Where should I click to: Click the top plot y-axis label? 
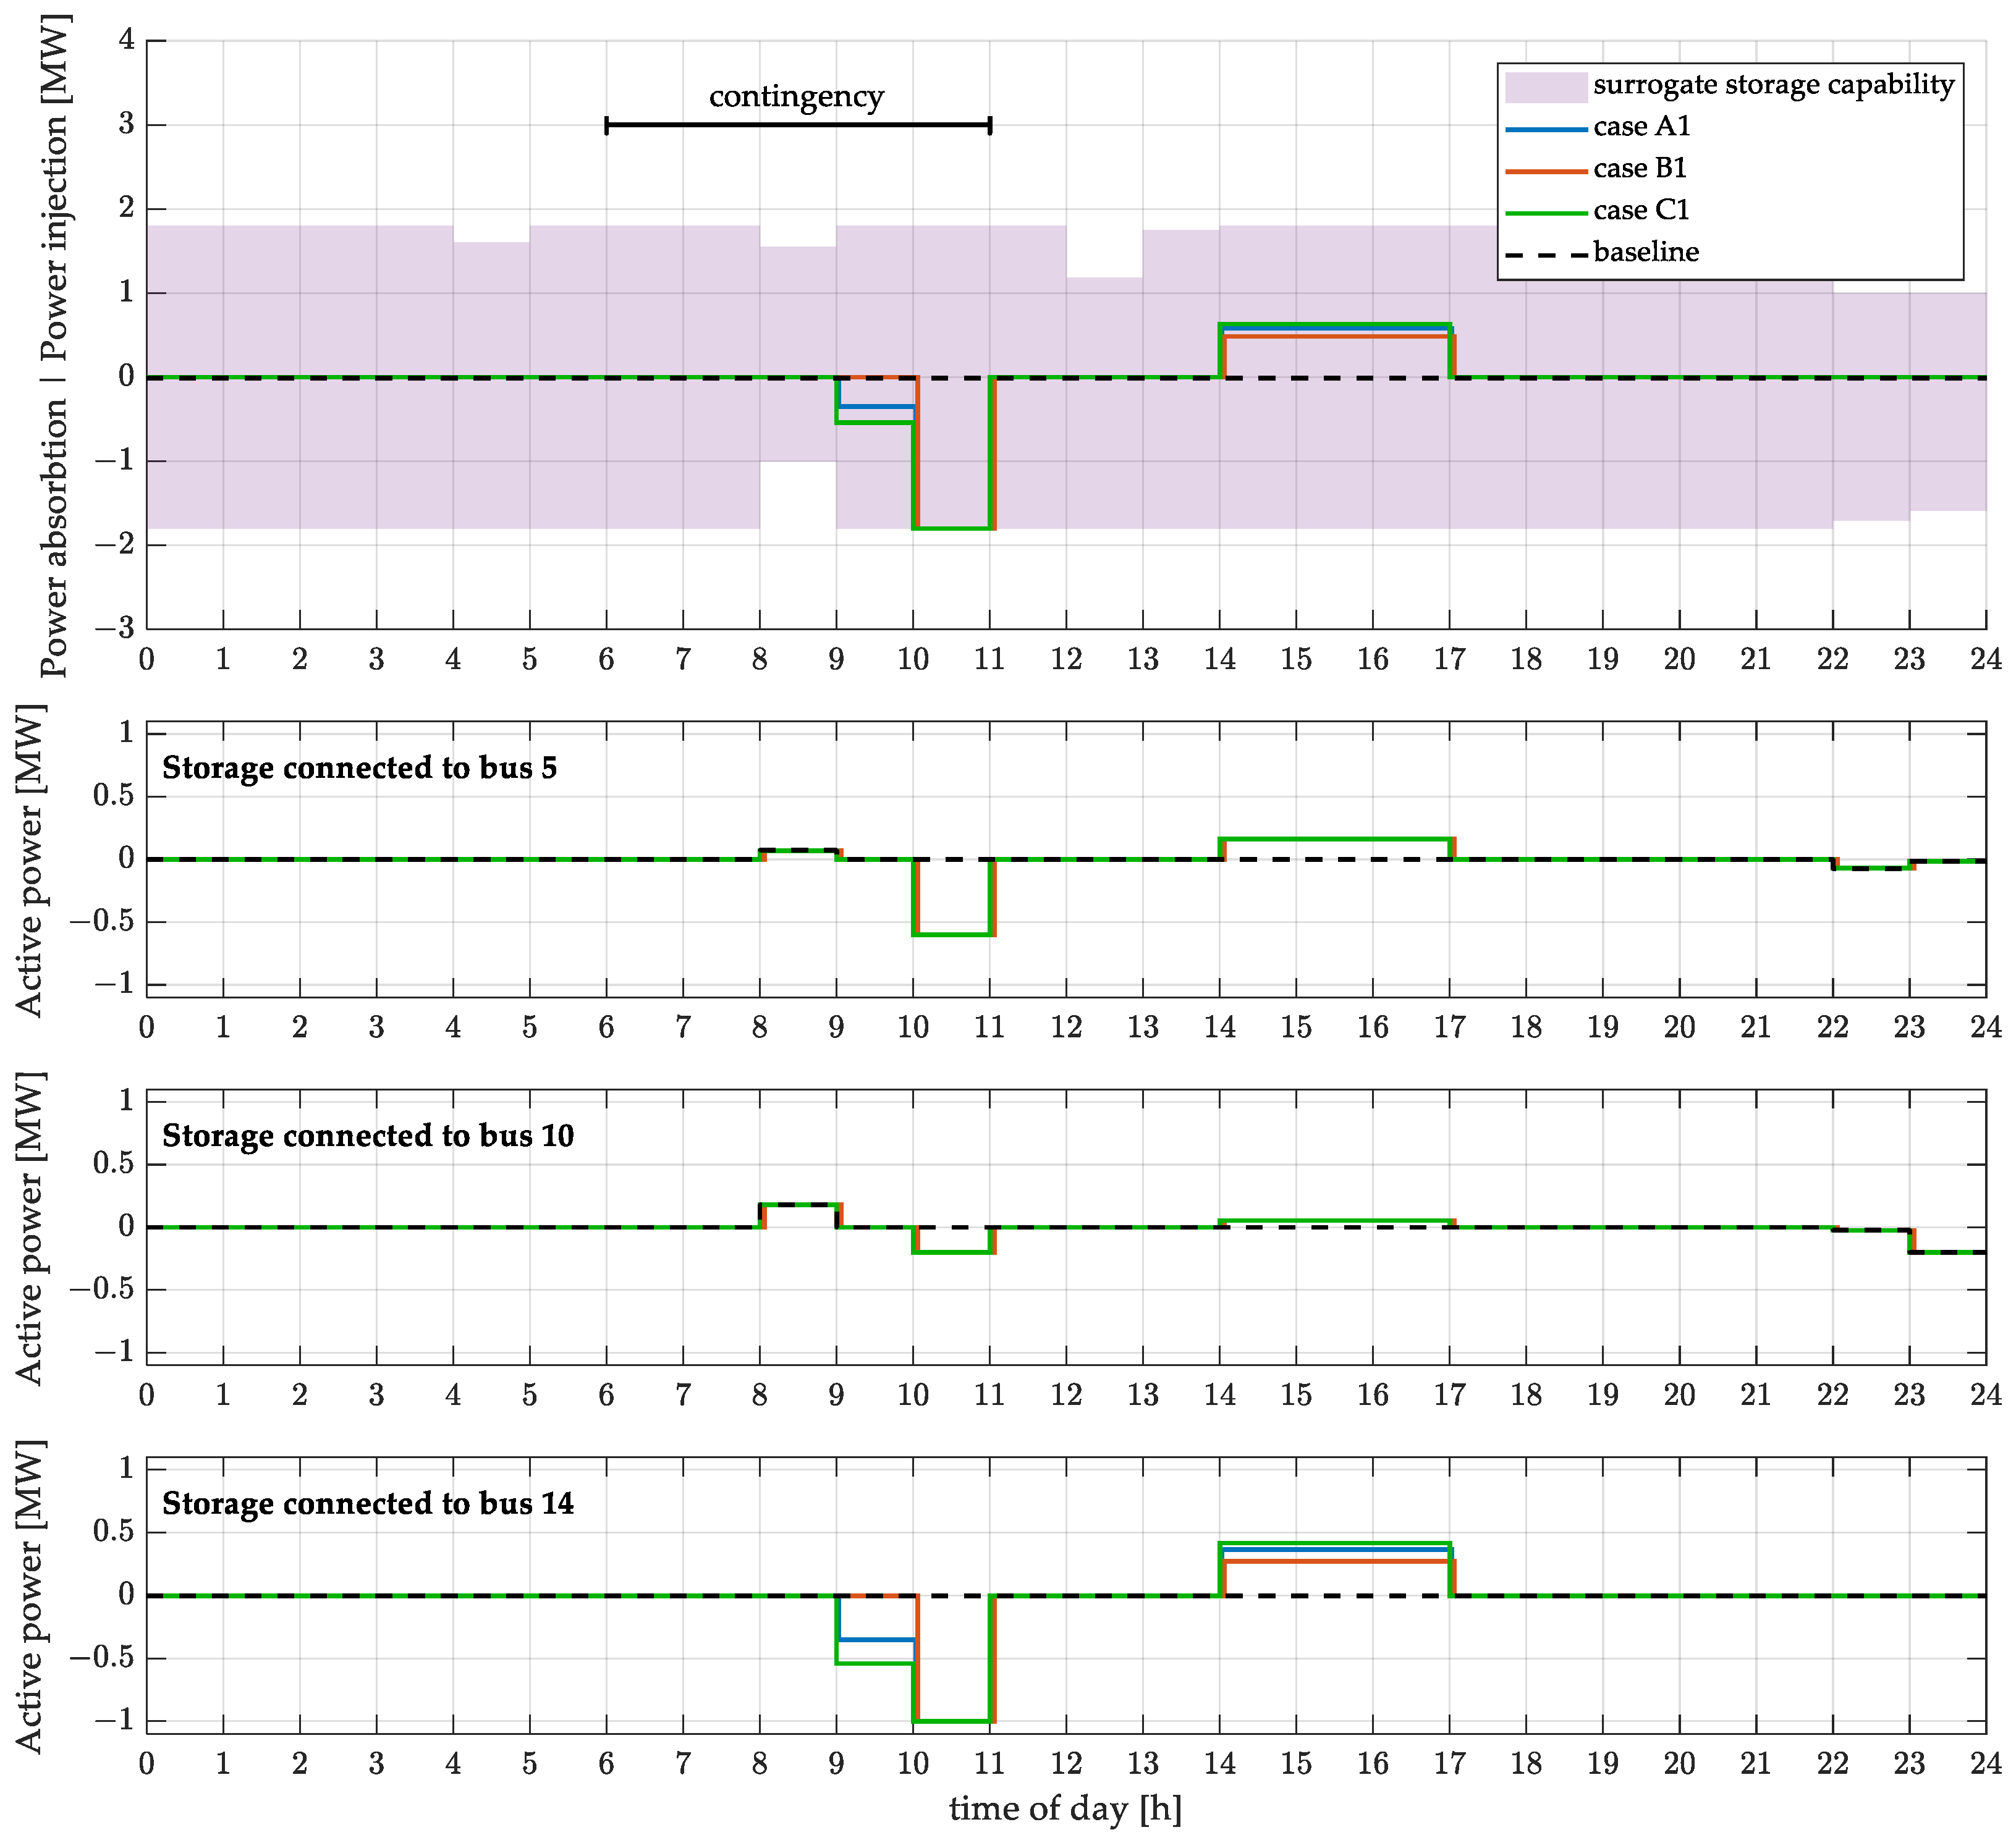pyautogui.click(x=55, y=345)
